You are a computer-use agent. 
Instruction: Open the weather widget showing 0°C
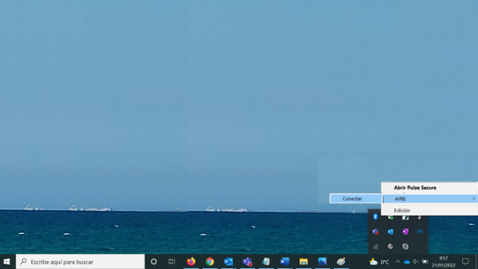click(x=379, y=262)
